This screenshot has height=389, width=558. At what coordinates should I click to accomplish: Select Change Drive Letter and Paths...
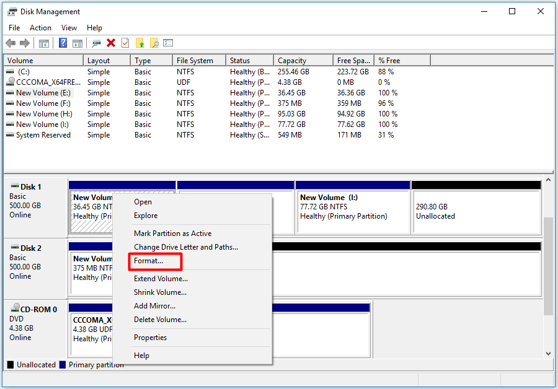[x=193, y=247]
